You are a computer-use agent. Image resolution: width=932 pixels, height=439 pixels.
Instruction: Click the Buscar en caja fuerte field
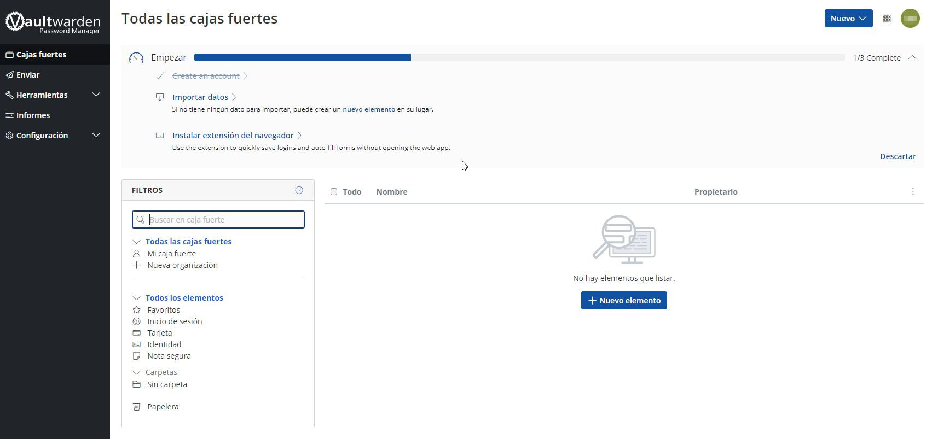[224, 220]
